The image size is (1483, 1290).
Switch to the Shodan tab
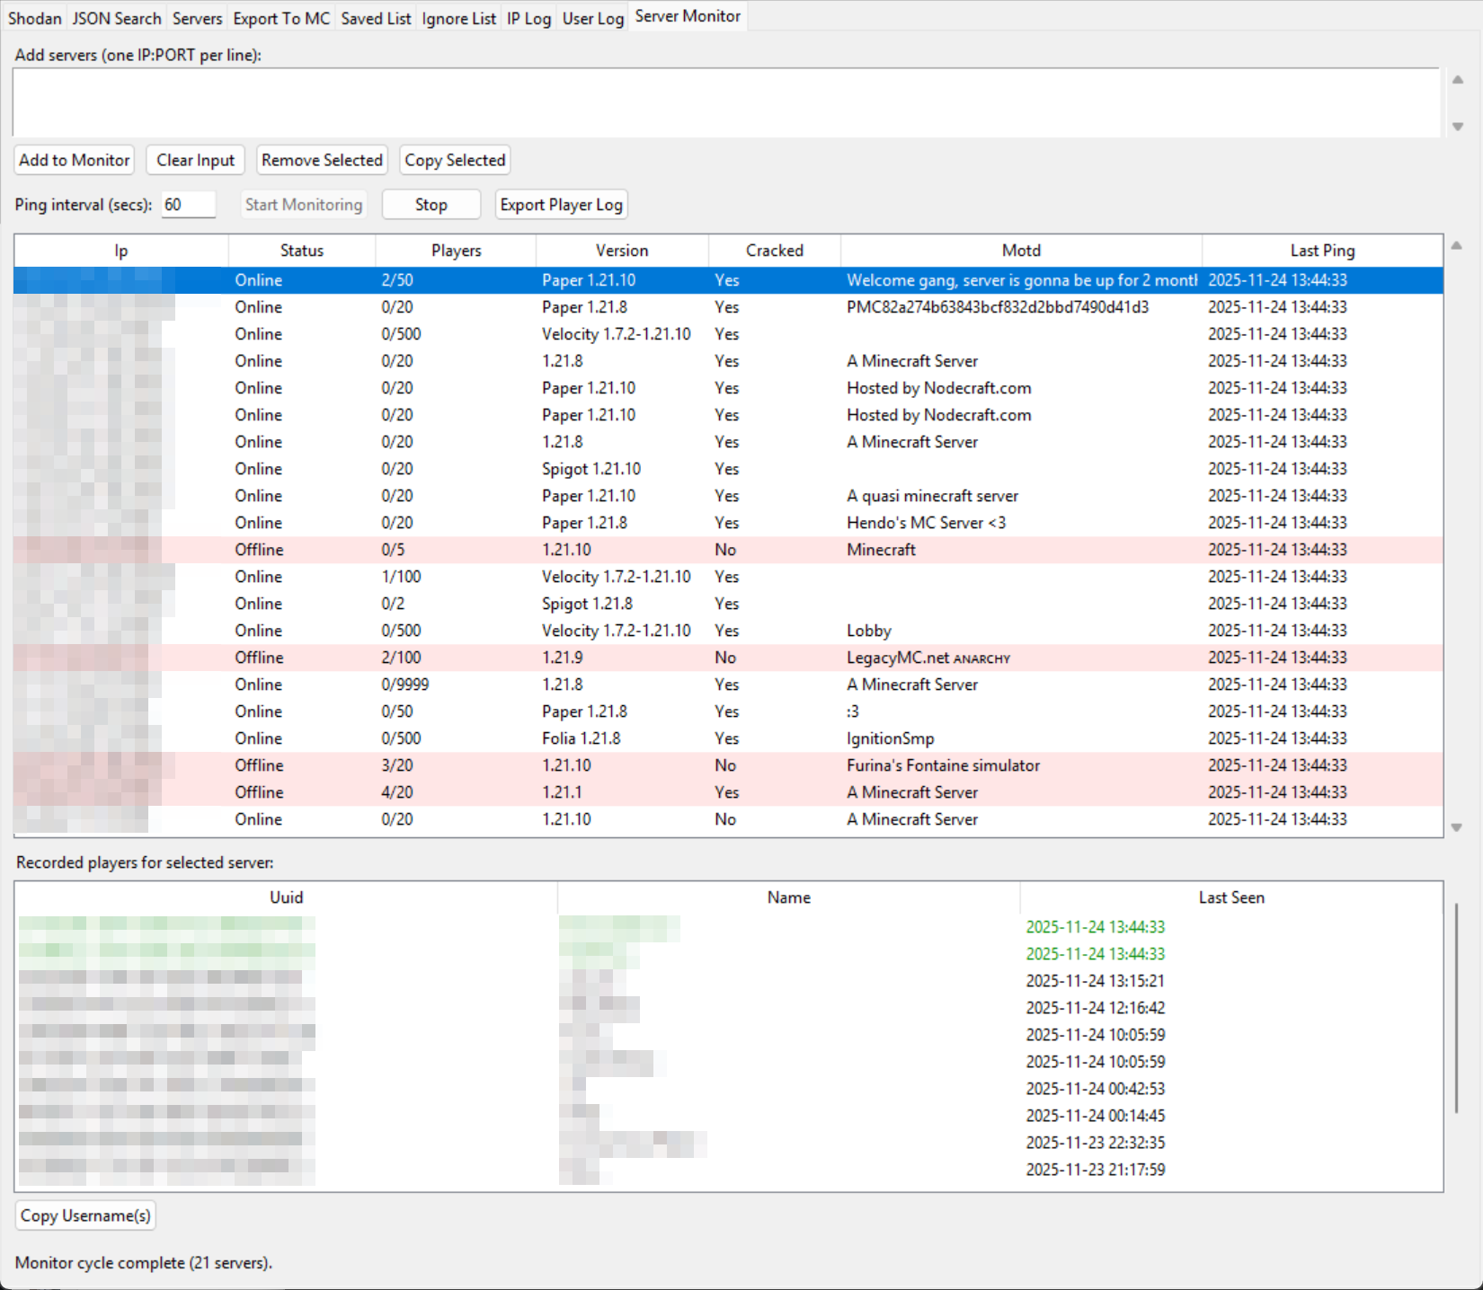35,18
